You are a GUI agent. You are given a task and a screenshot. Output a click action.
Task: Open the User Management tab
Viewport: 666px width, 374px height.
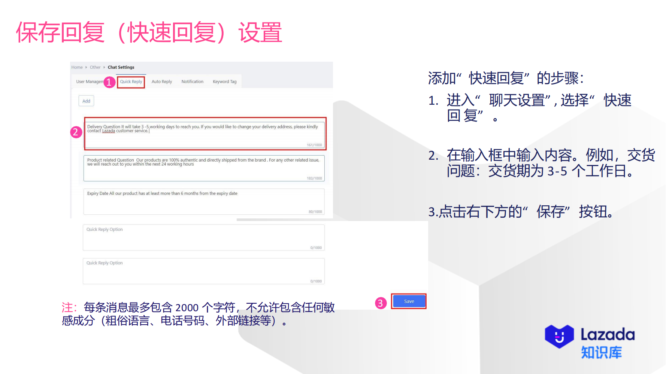coord(90,82)
